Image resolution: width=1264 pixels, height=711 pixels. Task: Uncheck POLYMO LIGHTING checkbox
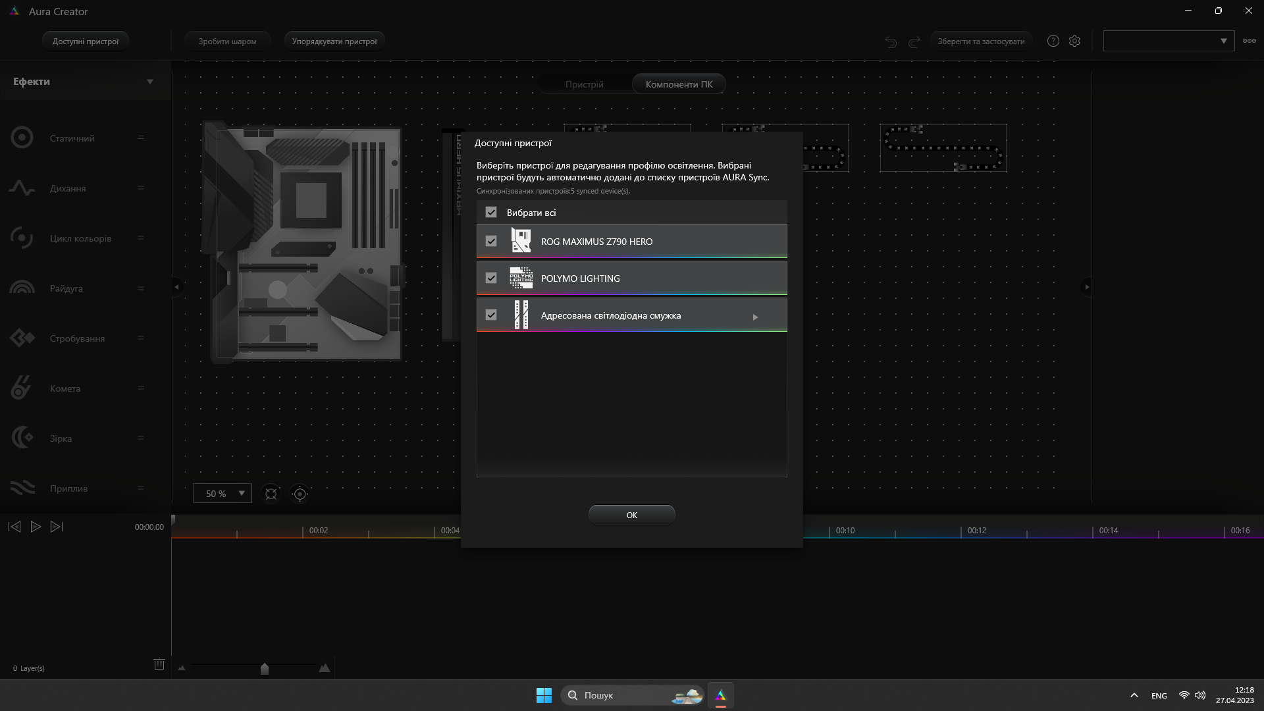(x=491, y=278)
